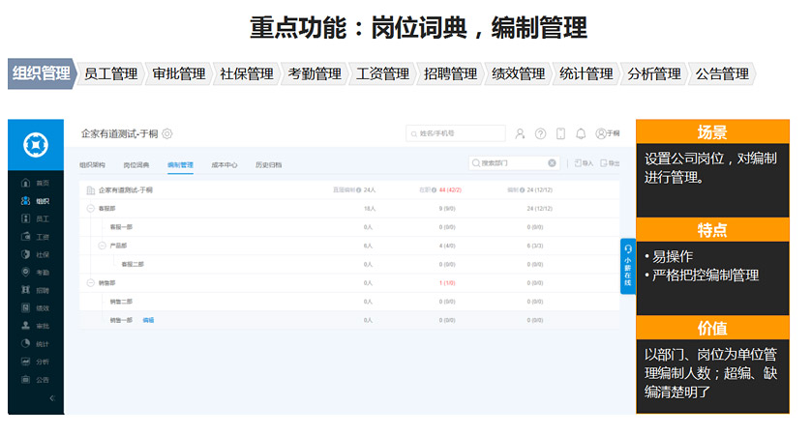Select 员工 employee icon in sidebar
The height and width of the screenshot is (435, 811).
coord(25,218)
